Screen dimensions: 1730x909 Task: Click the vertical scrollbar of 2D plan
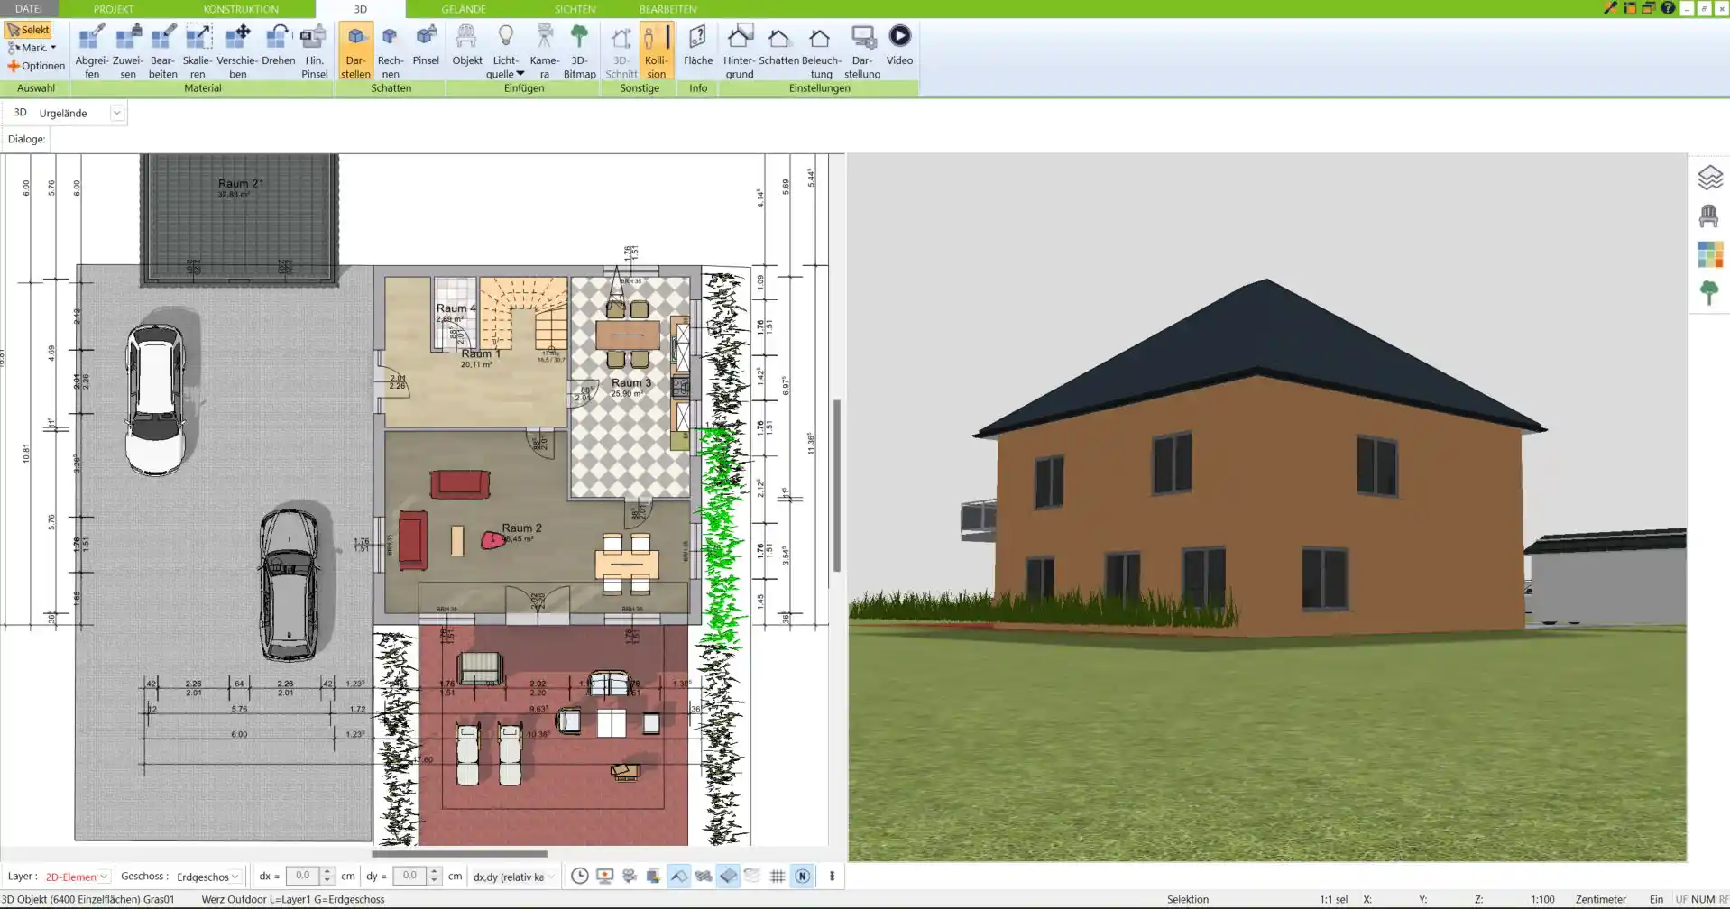pos(837,485)
